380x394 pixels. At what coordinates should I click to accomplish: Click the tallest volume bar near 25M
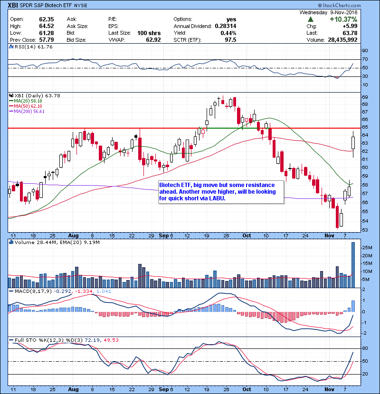pos(353,265)
